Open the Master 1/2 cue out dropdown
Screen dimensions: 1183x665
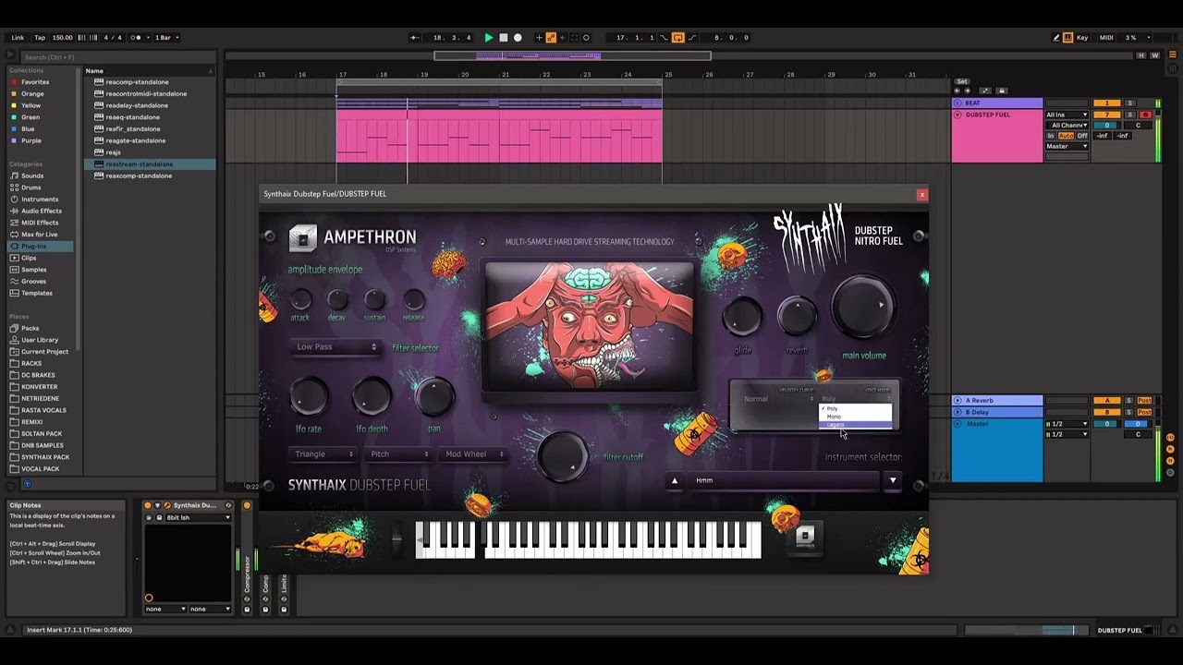tap(1067, 424)
